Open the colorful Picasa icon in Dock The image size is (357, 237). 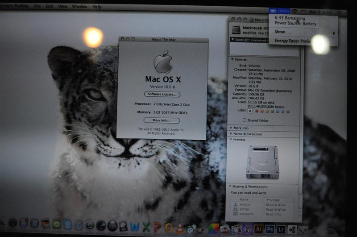[x=213, y=229]
